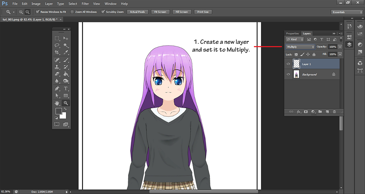
Task: Select the Magic Wand tool
Action: 66,45
